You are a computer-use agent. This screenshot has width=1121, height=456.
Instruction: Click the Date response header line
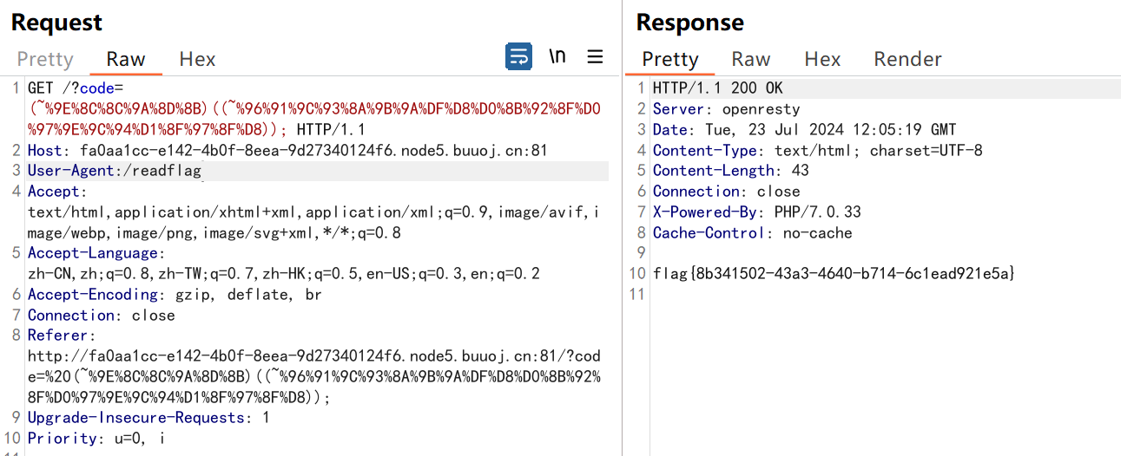[804, 130]
